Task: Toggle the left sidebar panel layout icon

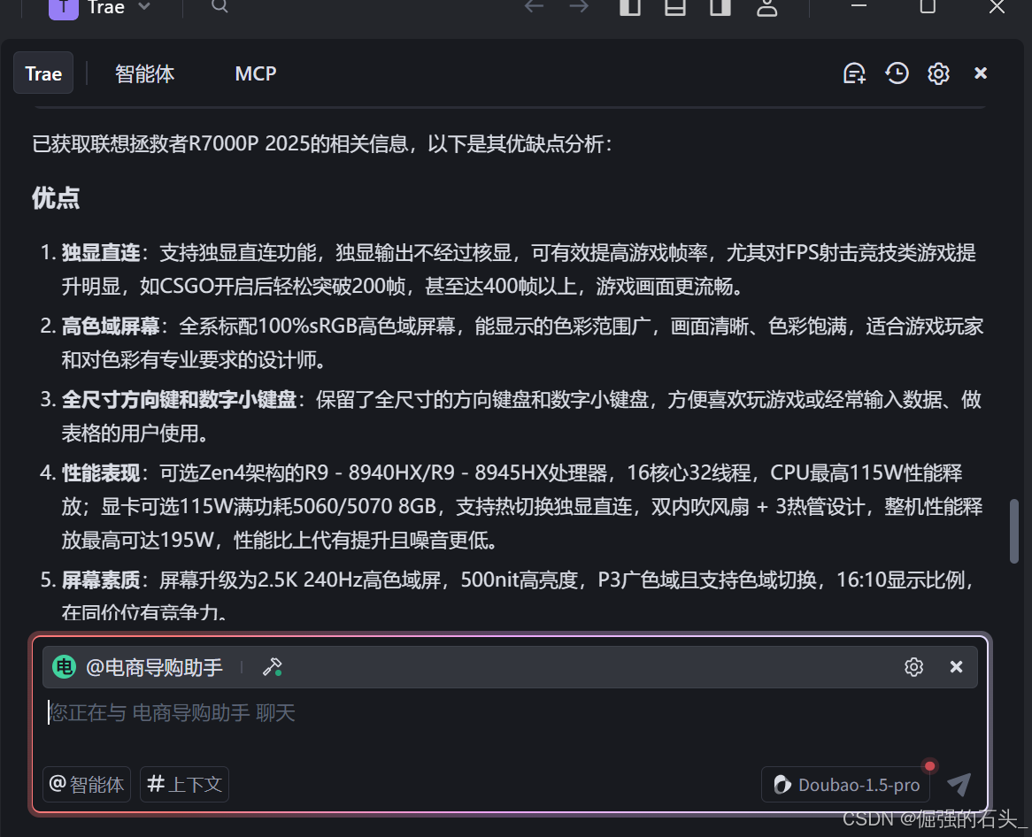Action: pyautogui.click(x=630, y=6)
